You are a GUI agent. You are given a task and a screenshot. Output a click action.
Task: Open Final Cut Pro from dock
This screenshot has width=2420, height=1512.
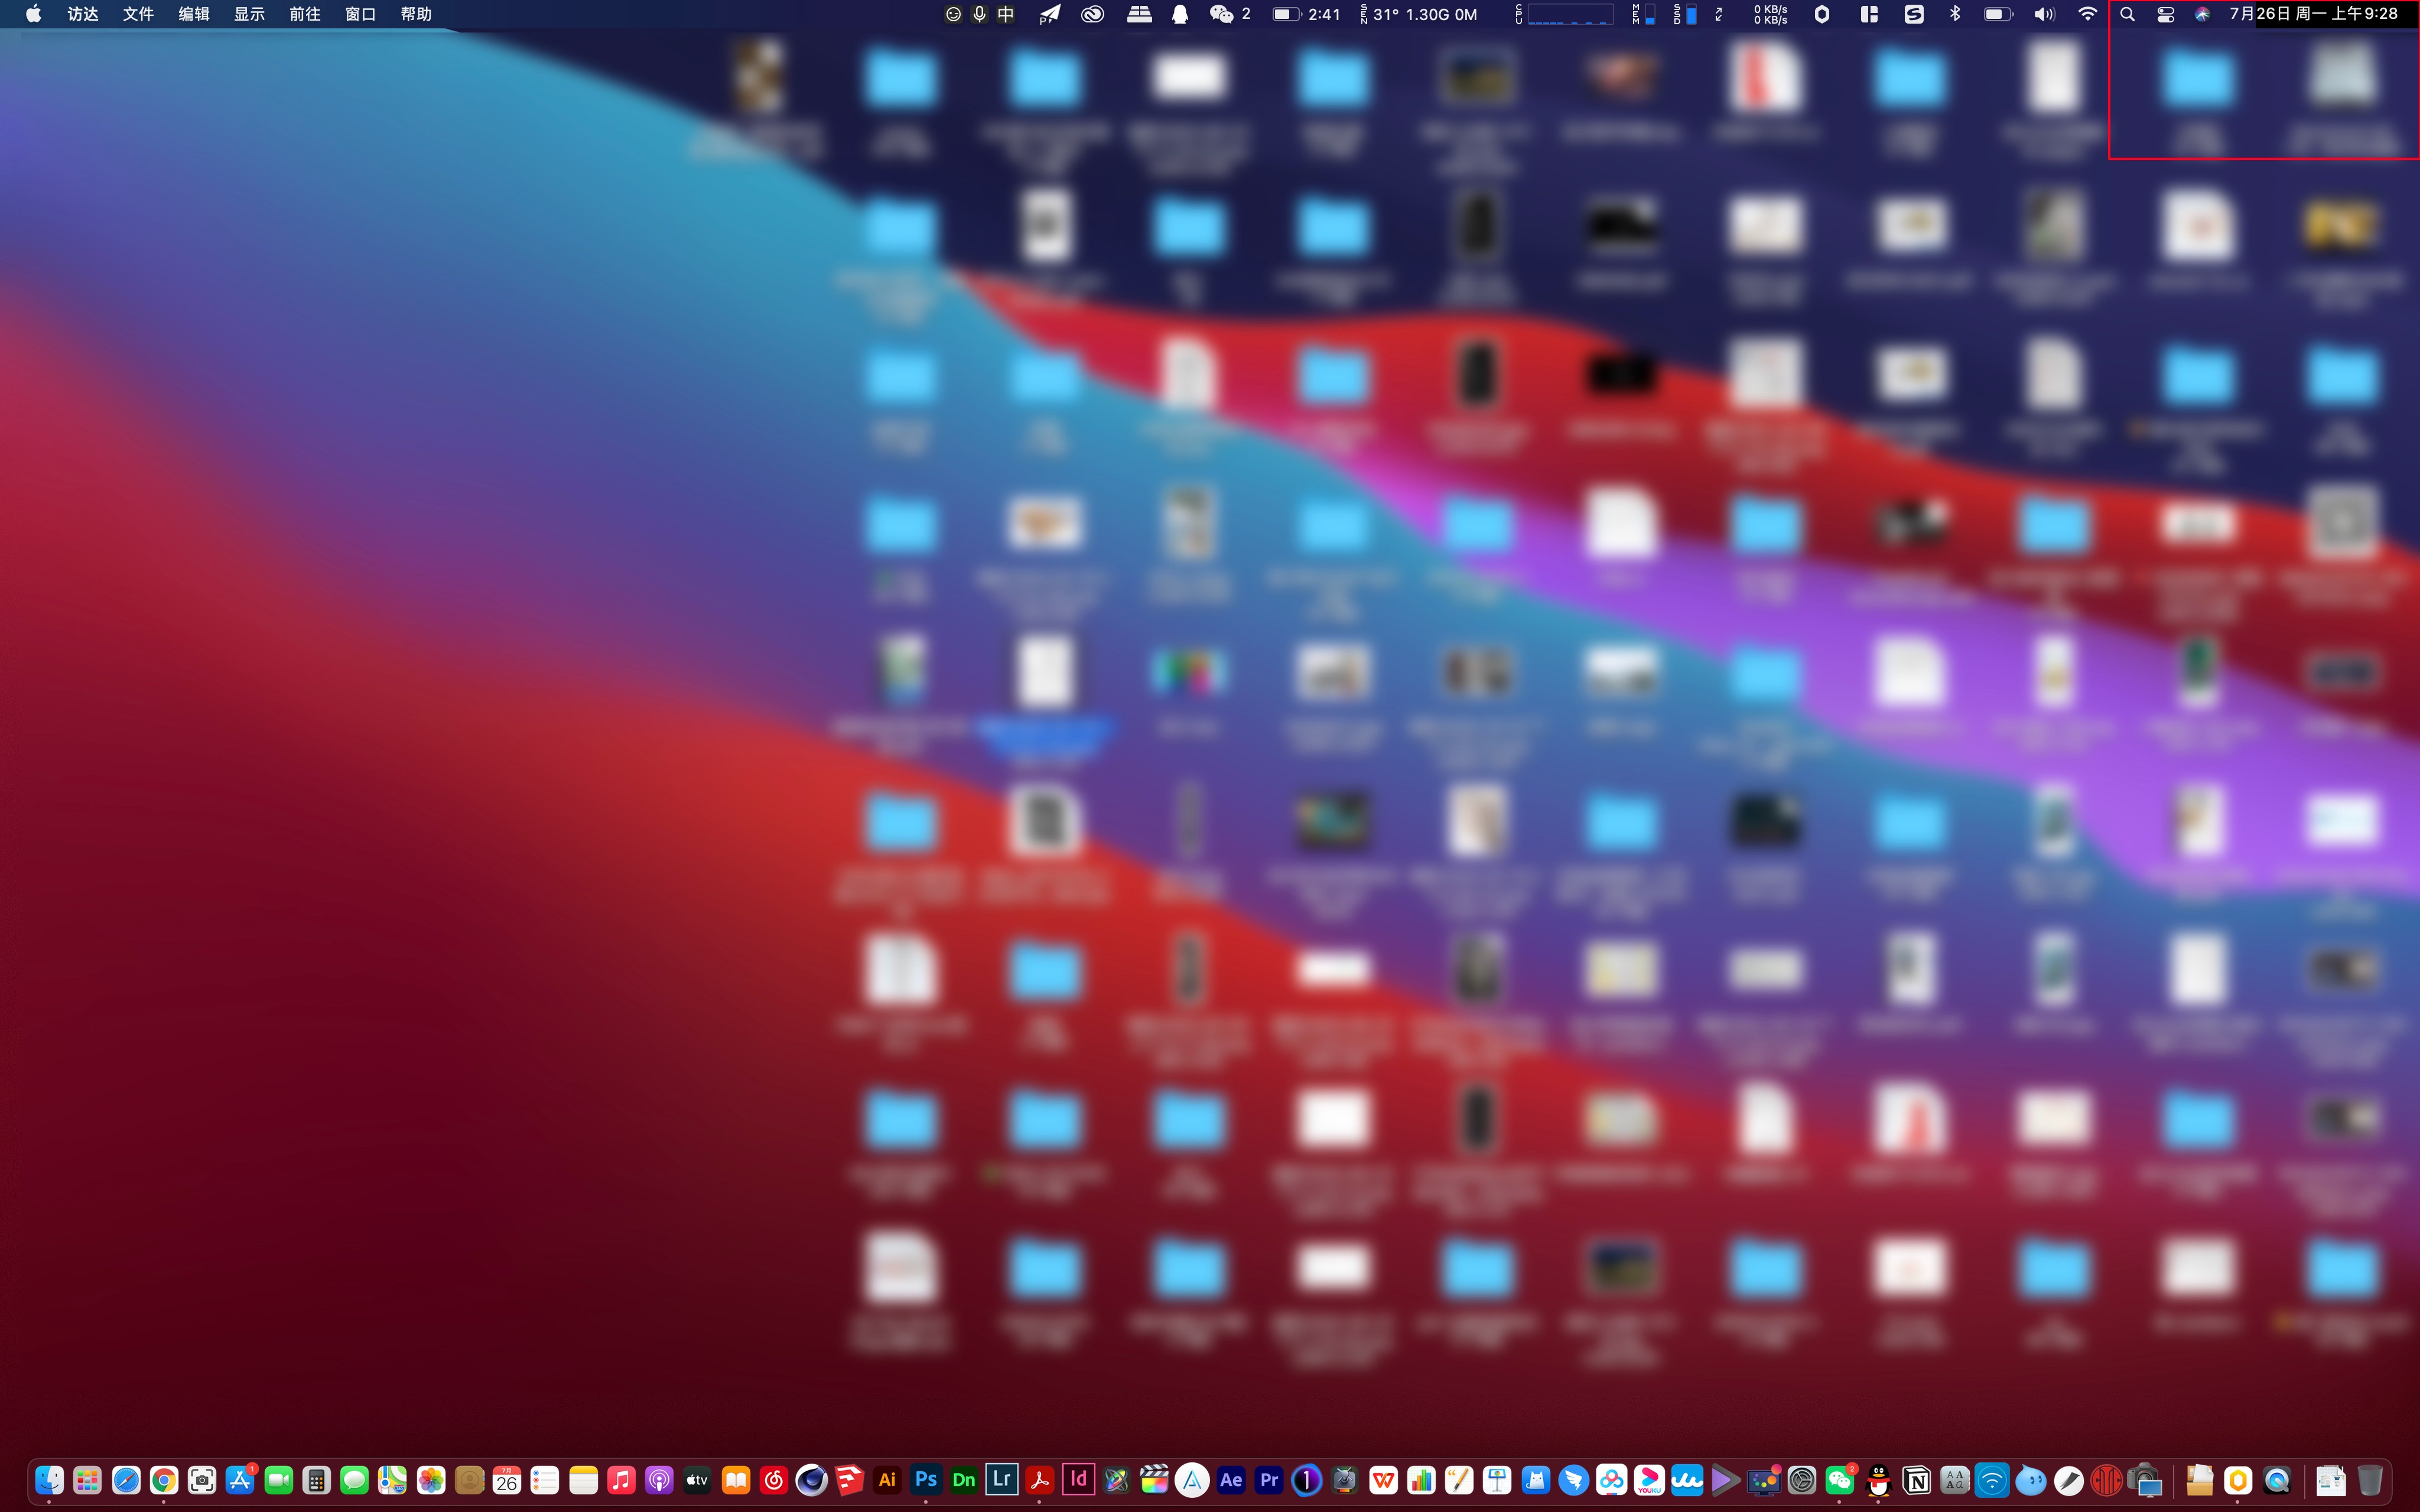click(x=1154, y=1479)
